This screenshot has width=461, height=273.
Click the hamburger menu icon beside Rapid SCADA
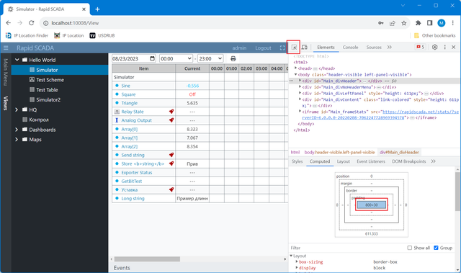(x=6, y=48)
